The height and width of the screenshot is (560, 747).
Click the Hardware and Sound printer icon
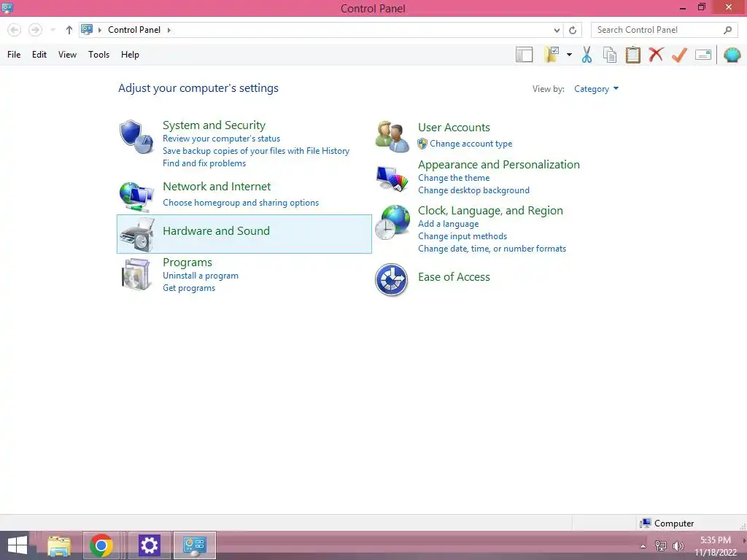[x=137, y=235]
